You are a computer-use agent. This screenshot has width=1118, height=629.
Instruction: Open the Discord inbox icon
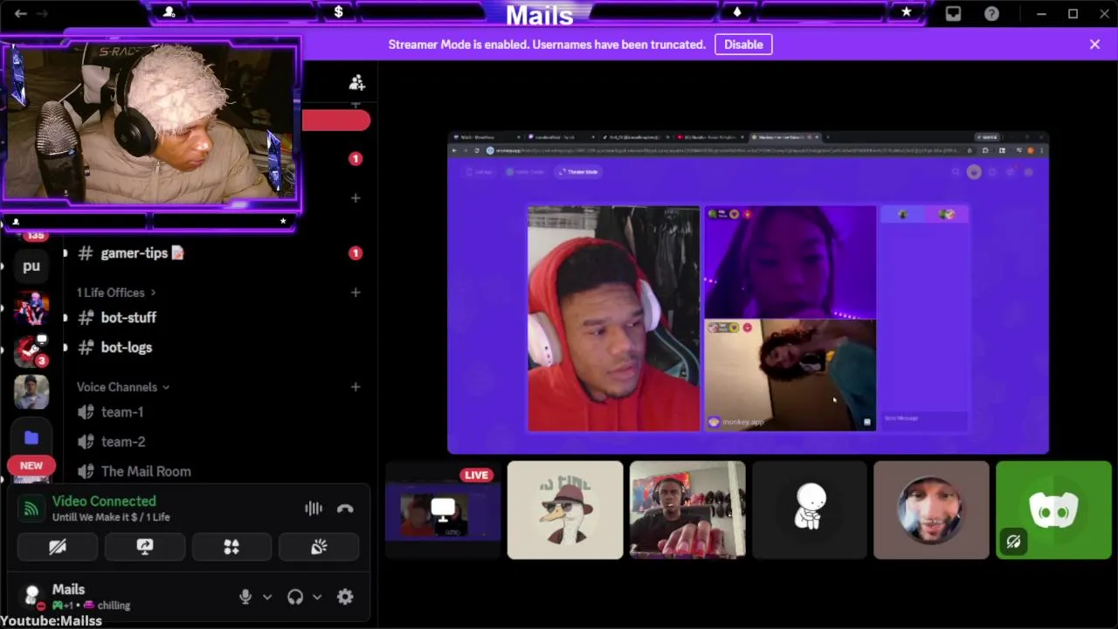pyautogui.click(x=953, y=14)
